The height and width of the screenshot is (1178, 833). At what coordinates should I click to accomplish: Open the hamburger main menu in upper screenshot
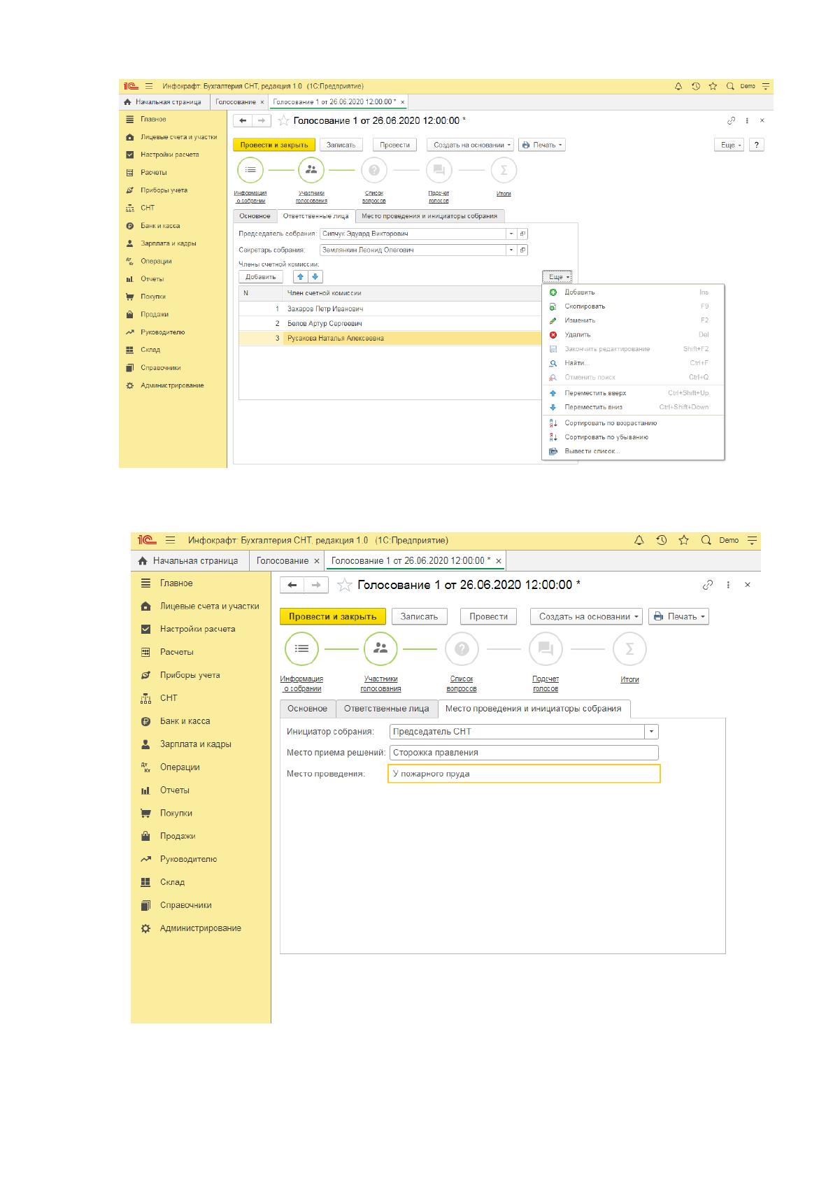coord(148,86)
